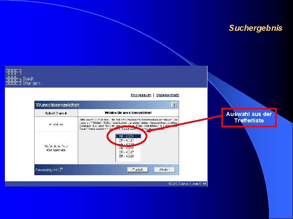Click the copyright footer text
The image size is (293, 219).
coord(188,184)
